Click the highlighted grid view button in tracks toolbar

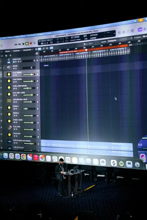tap(40, 49)
